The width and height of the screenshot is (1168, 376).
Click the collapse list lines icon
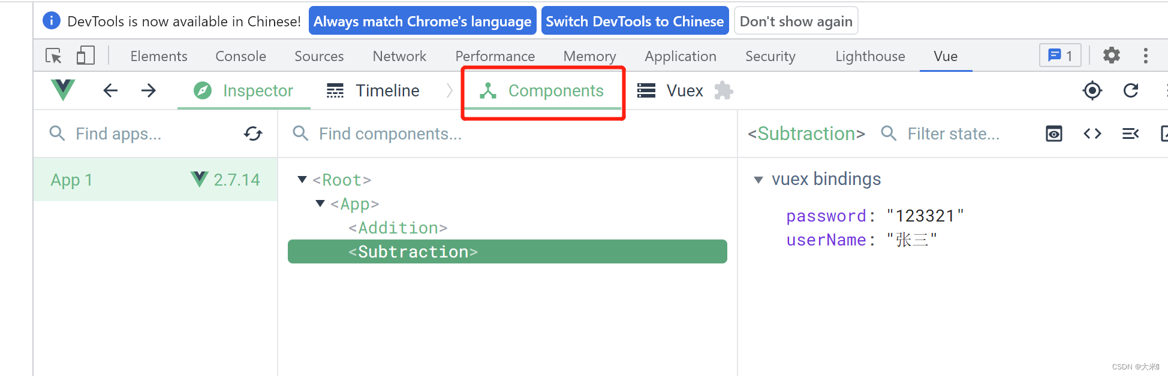click(x=1130, y=134)
